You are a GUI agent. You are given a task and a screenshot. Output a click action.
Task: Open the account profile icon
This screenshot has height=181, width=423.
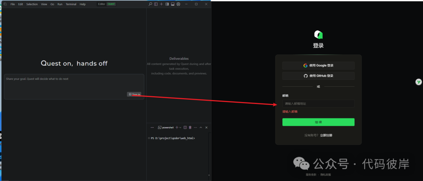click(178, 4)
